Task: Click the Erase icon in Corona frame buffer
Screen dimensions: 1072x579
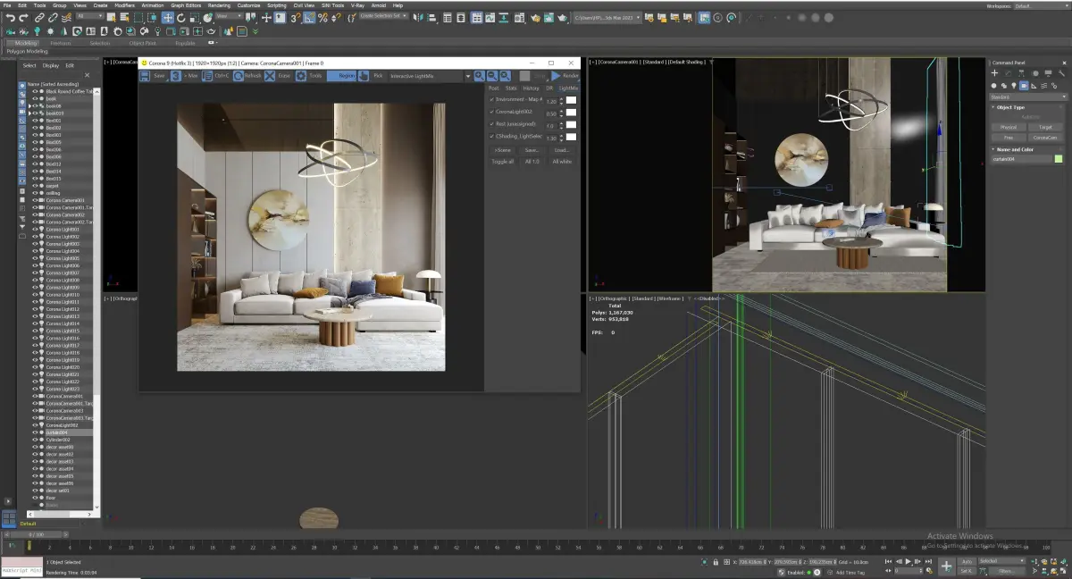Action: pyautogui.click(x=270, y=76)
